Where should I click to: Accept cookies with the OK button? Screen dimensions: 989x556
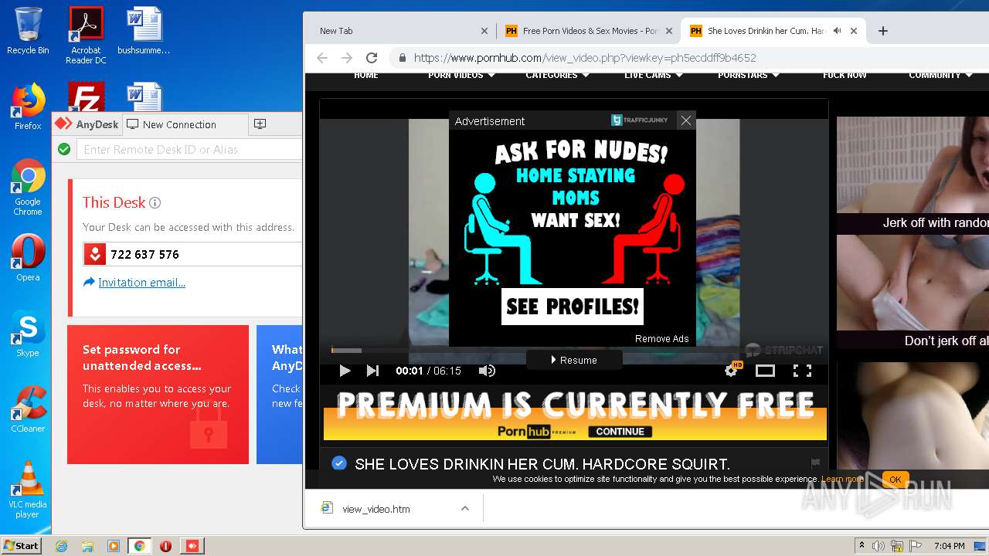click(895, 480)
